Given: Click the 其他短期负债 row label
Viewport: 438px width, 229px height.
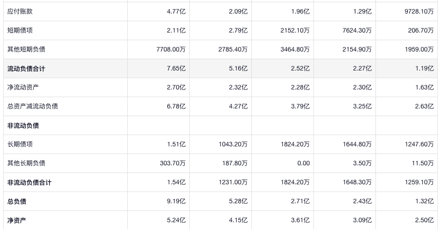Looking at the screenshot, I should coord(26,50).
